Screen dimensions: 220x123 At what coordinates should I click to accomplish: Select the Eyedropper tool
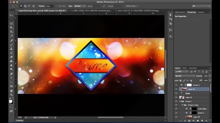pyautogui.click(x=11, y=36)
